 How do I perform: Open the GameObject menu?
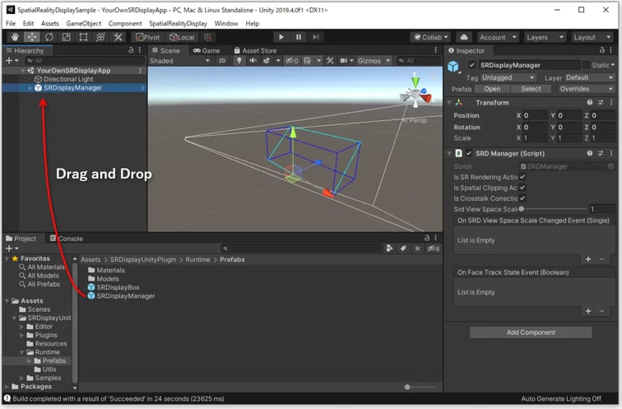tap(84, 23)
